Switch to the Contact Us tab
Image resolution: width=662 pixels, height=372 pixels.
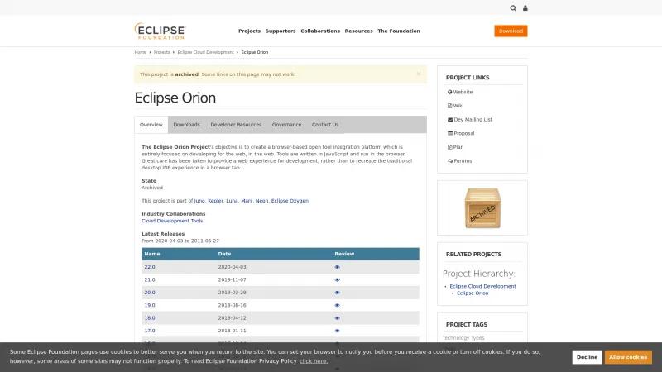click(x=325, y=125)
